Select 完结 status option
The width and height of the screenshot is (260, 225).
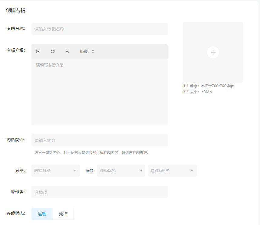click(x=63, y=214)
